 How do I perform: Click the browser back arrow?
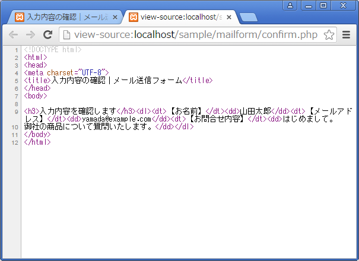[x=13, y=35]
